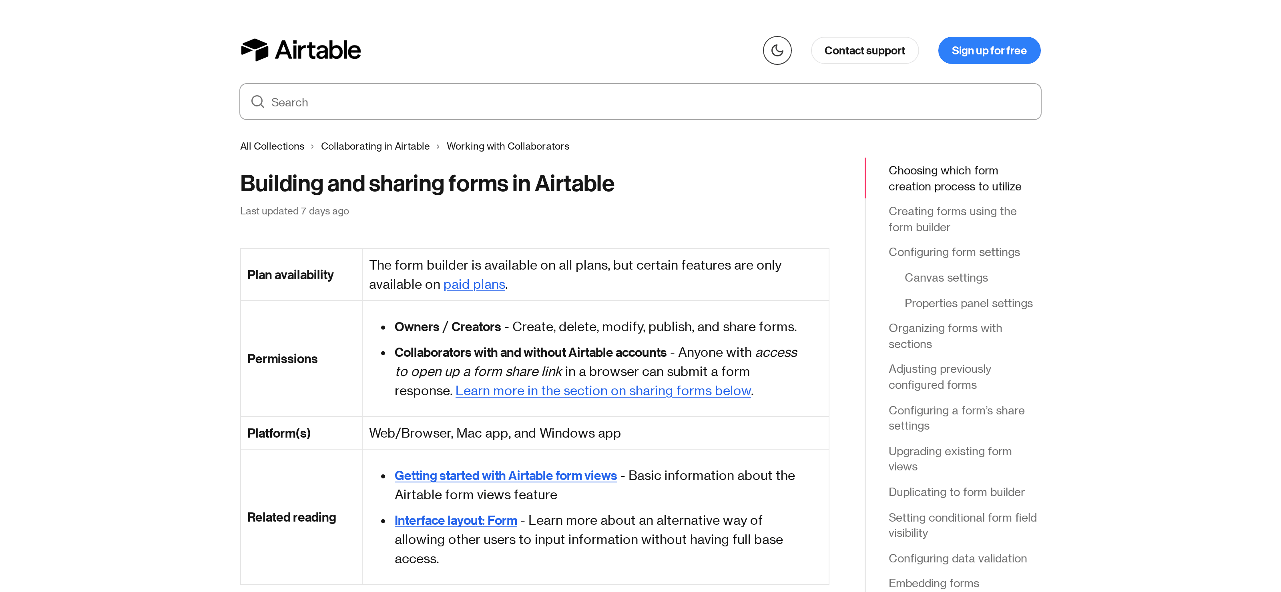Click the page title Building and sharing forms
Viewport: 1281px width, 592px height.
427,184
